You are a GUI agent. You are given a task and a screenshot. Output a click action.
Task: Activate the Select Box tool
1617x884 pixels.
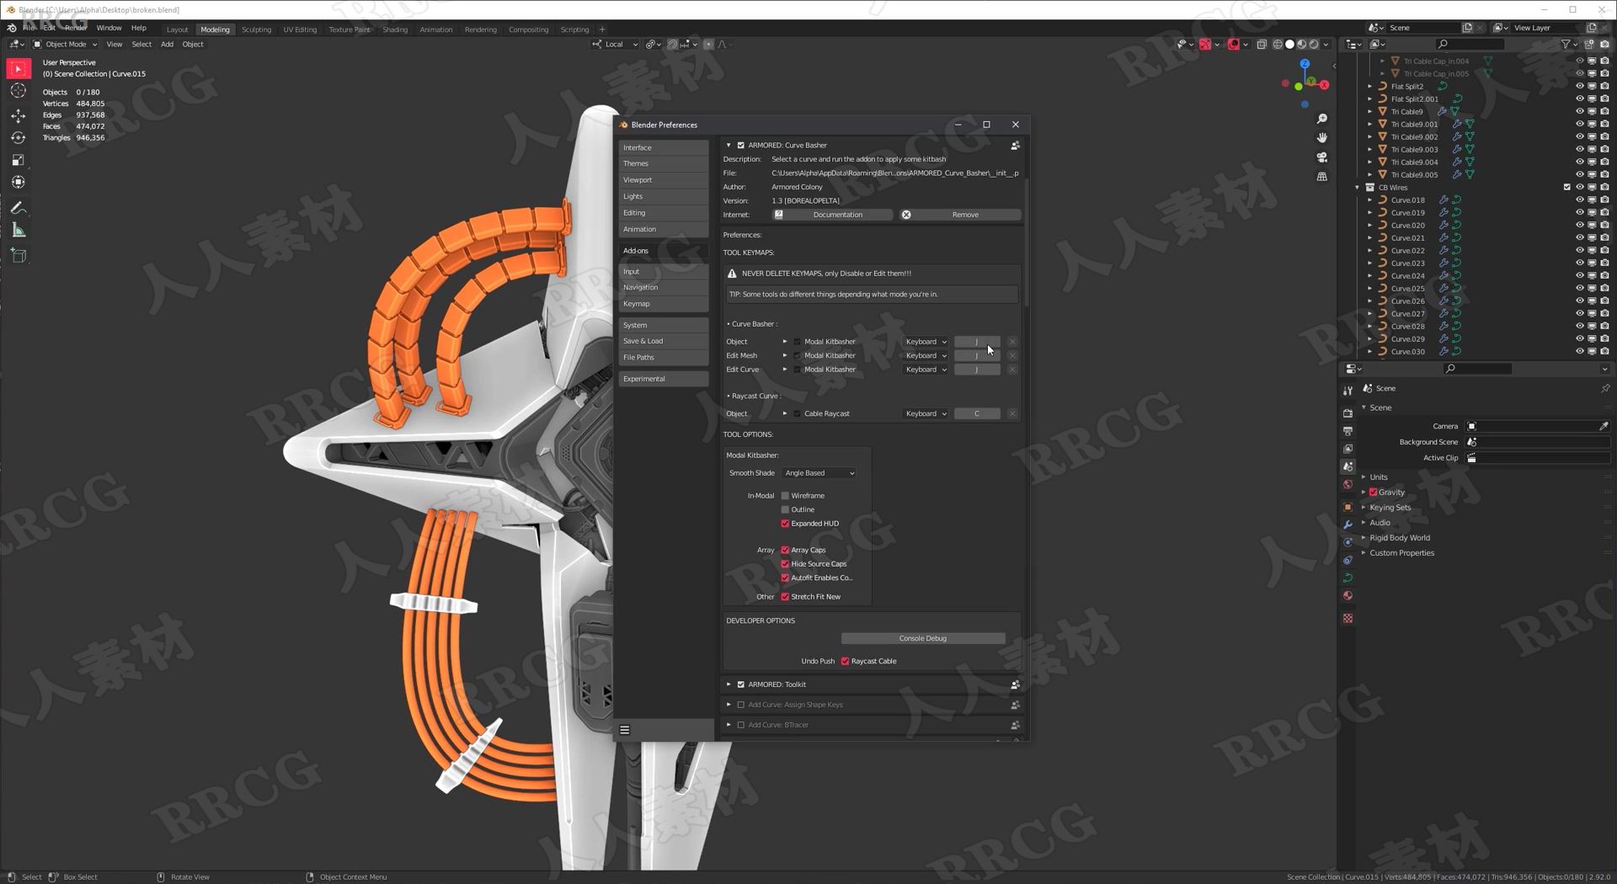coord(19,68)
